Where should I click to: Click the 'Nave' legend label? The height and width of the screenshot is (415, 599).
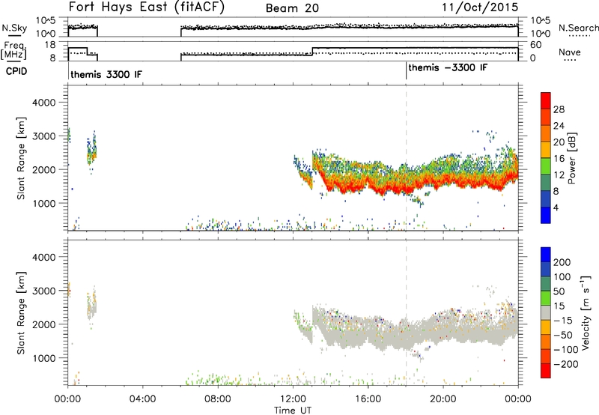[x=570, y=52]
